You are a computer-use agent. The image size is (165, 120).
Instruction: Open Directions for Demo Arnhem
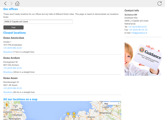(x=8, y=72)
